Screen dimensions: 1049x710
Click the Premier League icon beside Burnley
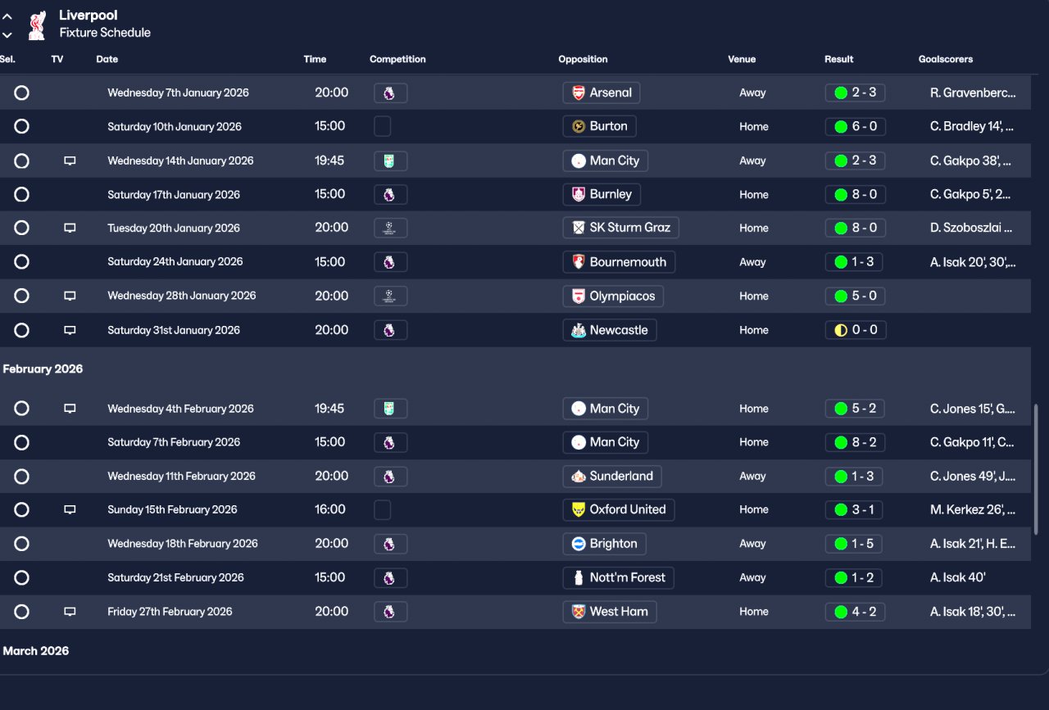pyautogui.click(x=390, y=195)
